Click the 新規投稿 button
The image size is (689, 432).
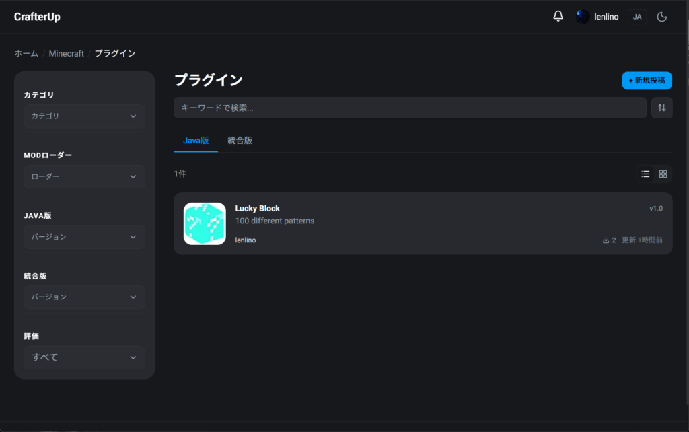click(647, 80)
